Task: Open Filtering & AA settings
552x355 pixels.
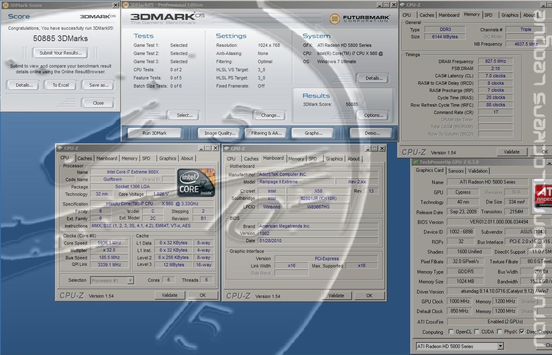Action: (266, 133)
